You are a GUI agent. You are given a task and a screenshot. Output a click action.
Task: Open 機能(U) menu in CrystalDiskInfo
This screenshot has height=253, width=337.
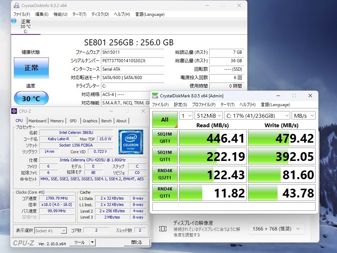(61, 14)
